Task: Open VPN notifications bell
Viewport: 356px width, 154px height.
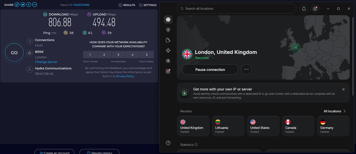Action: point(304,9)
